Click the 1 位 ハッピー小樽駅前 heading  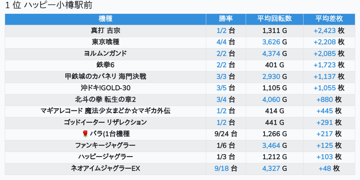pos(49,5)
